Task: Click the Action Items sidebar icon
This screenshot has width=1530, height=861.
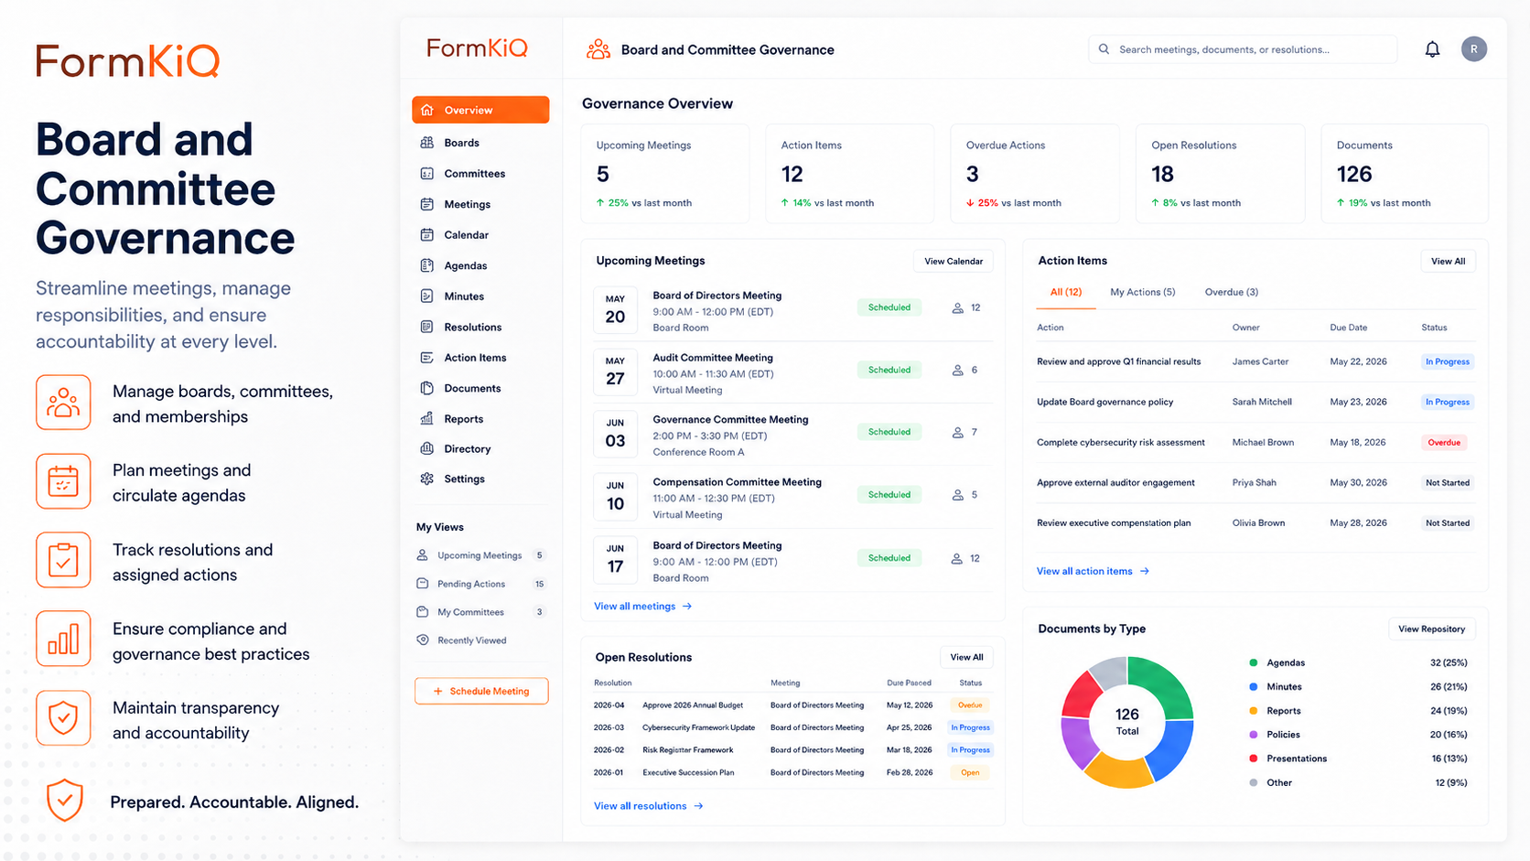Action: click(426, 358)
